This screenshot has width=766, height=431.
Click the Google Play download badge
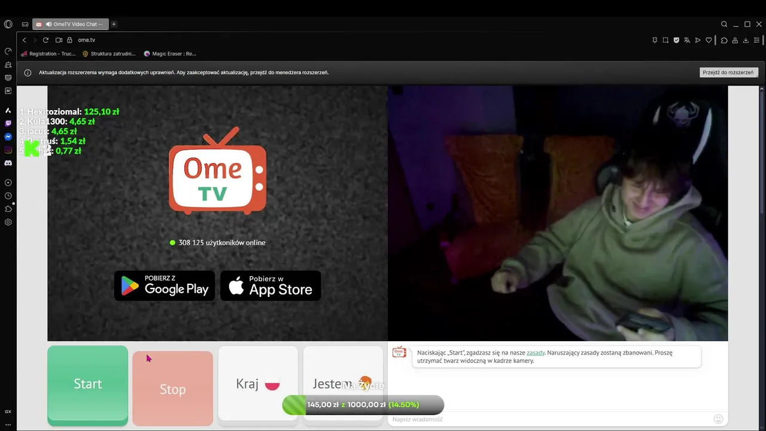[165, 286]
